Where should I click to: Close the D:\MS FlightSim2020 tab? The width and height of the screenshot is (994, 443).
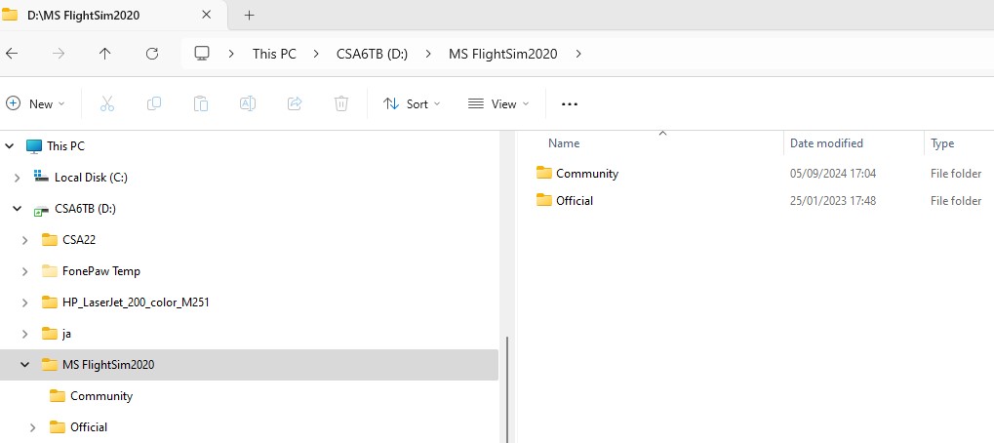click(x=206, y=16)
